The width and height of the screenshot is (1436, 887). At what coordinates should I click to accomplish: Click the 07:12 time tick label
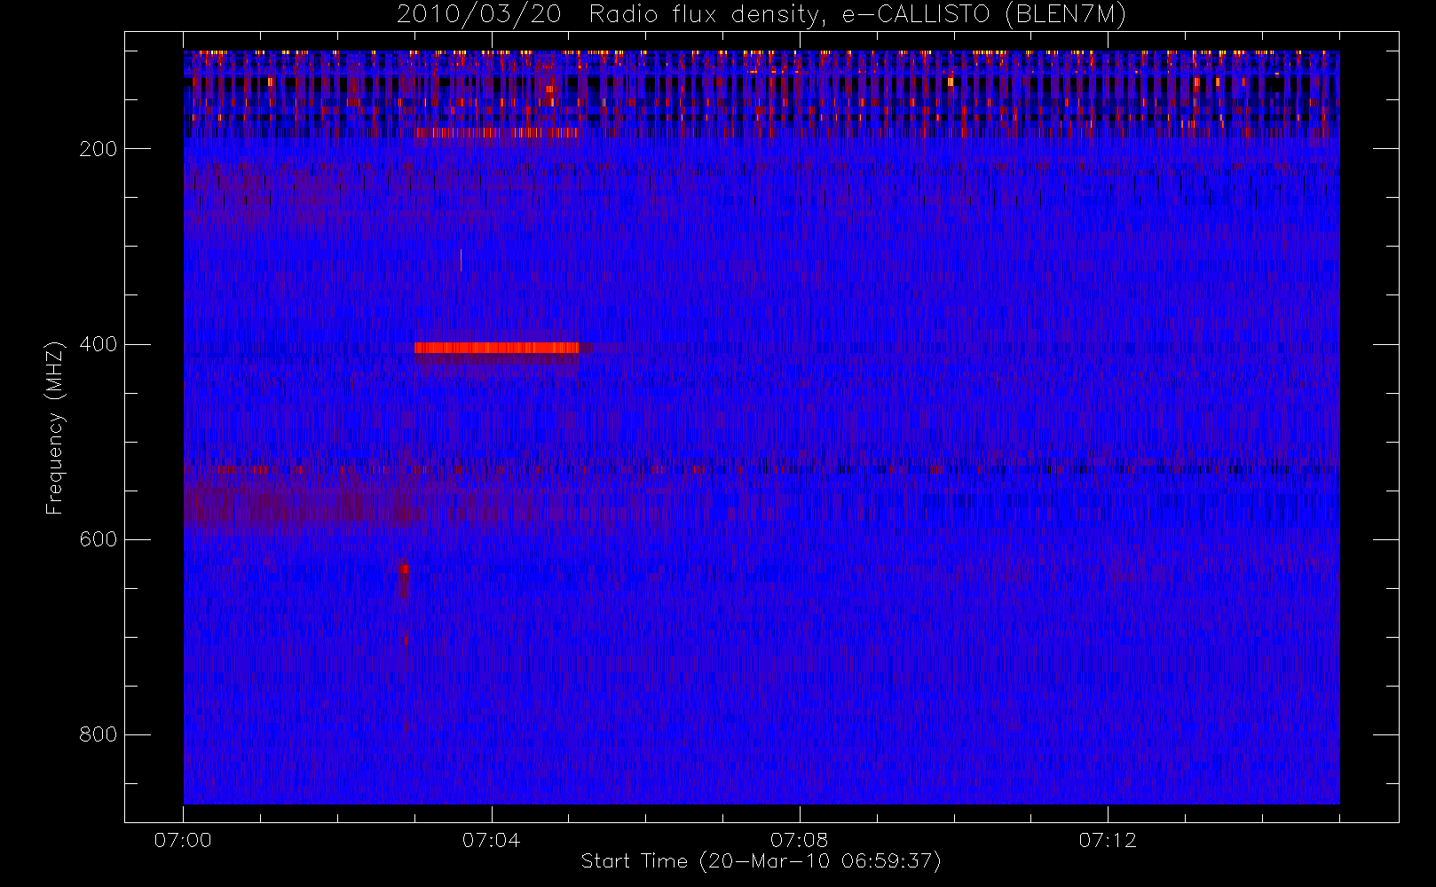point(1108,840)
